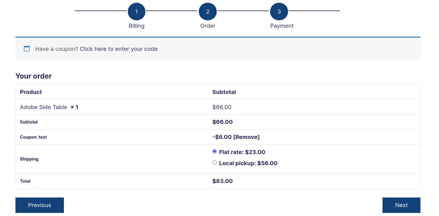
Task: Click the Adobe Side Table product name
Action: pyautogui.click(x=44, y=107)
